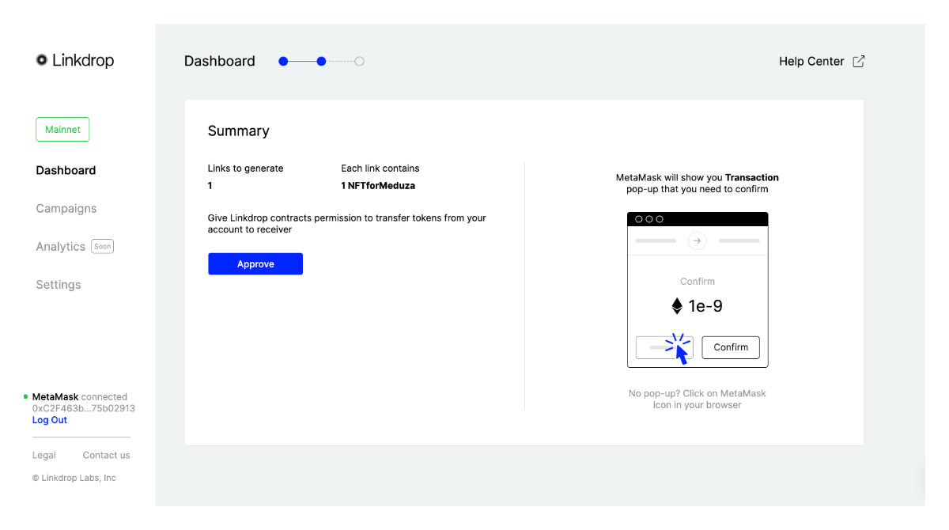Click the Summary heading
This screenshot has width=949, height=530.
point(239,131)
